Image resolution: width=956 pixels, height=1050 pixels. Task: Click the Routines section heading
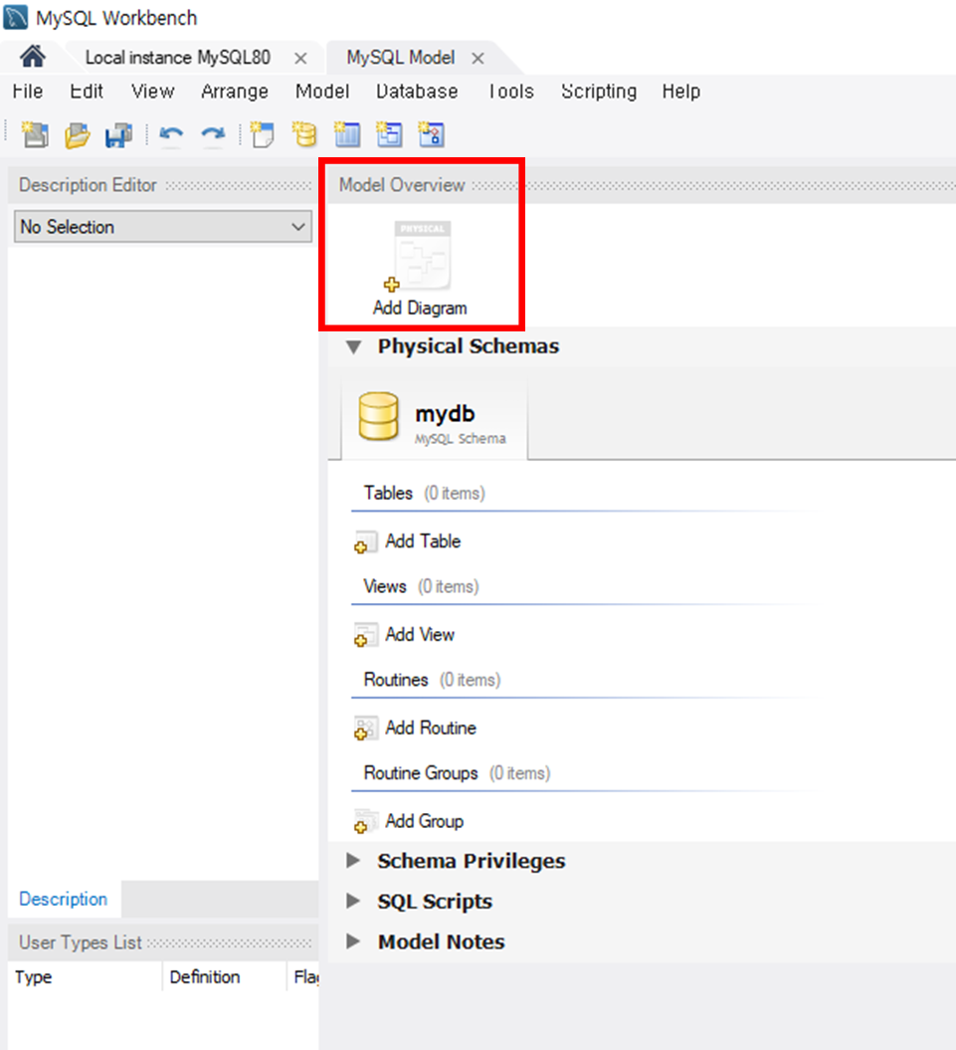click(x=396, y=680)
